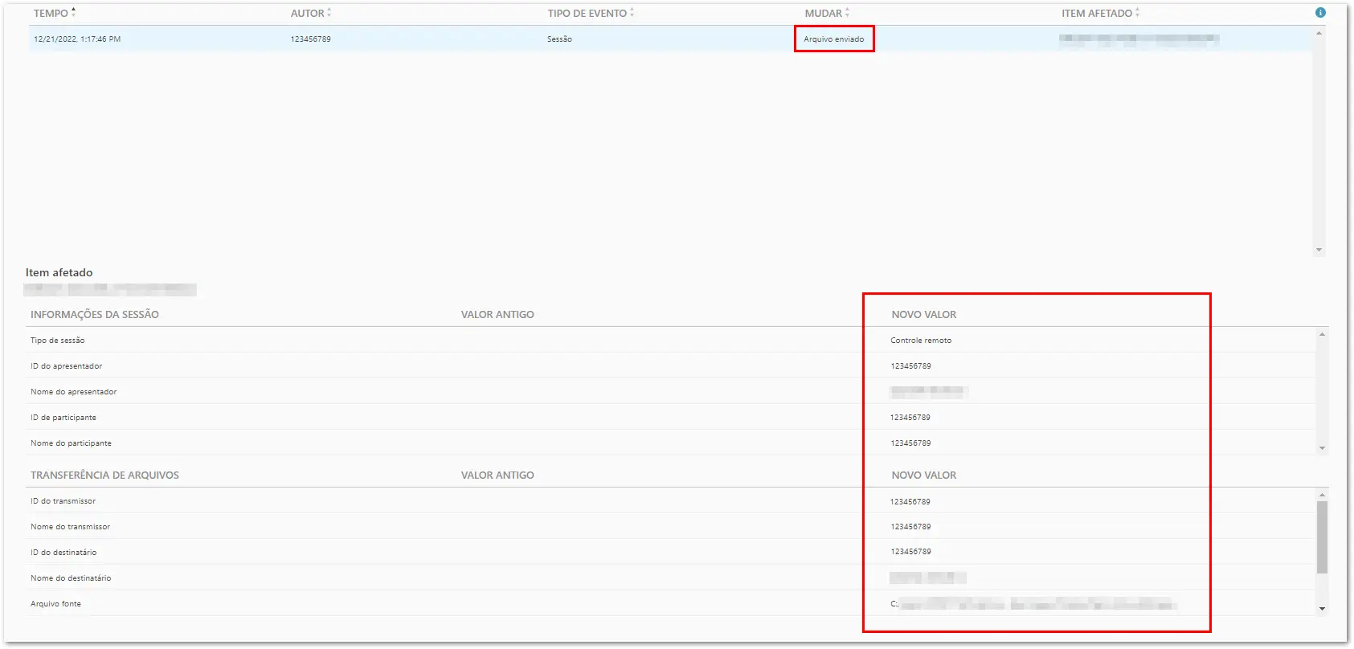Click the ID do apresentador value 123456789
The width and height of the screenshot is (1354, 649).
coord(910,365)
